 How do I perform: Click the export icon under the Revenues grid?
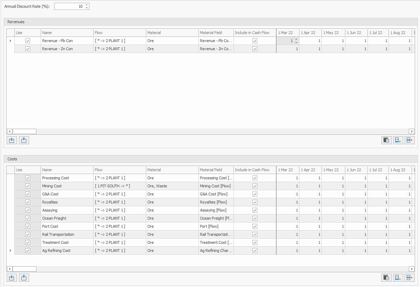pos(24,140)
